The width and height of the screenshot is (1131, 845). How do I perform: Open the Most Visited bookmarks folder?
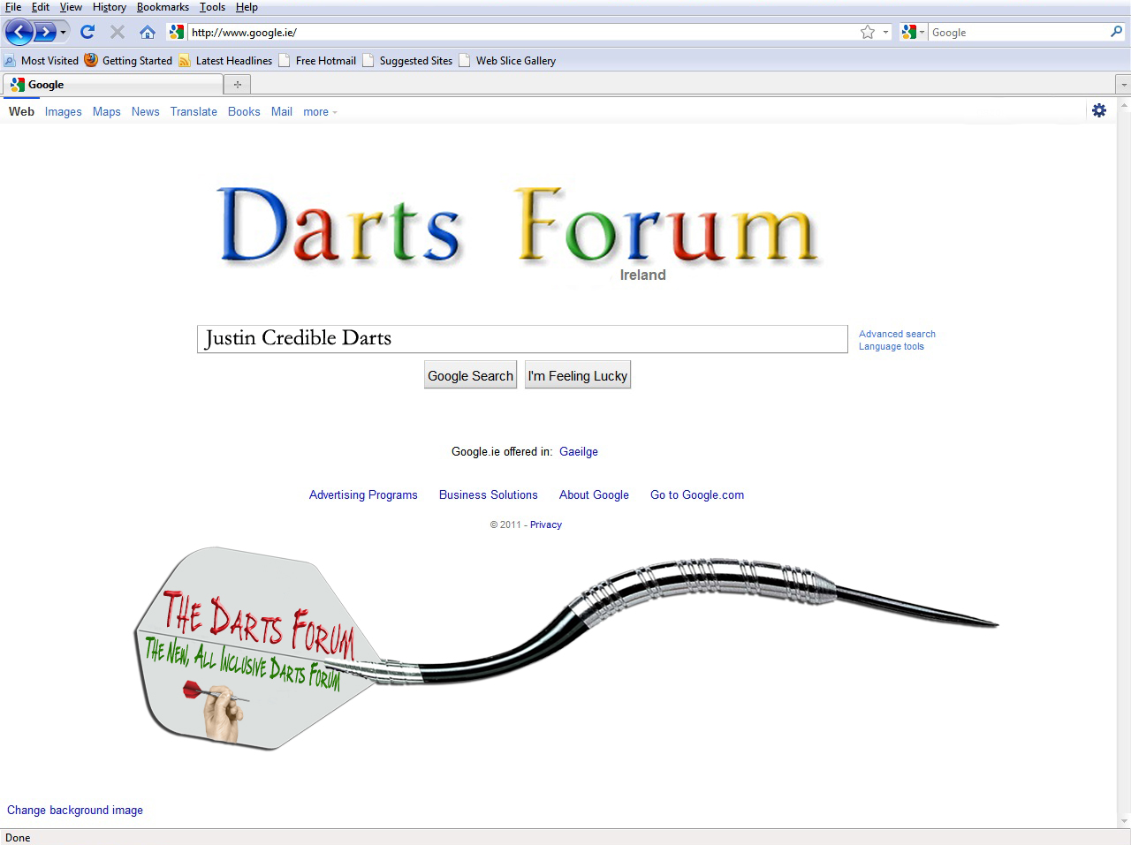click(x=42, y=61)
